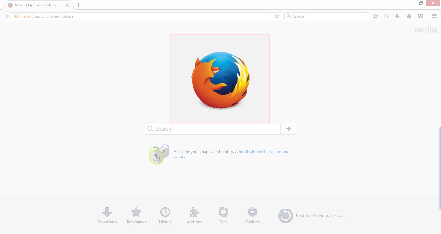Open a new tab with plus button
Screen dimensions: 441x234
point(78,5)
